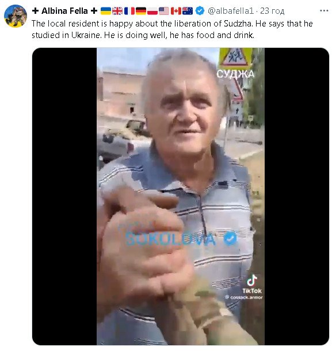Click the TikTok logo on the video
Viewport: 332px width, 351px height.
[x=252, y=284]
